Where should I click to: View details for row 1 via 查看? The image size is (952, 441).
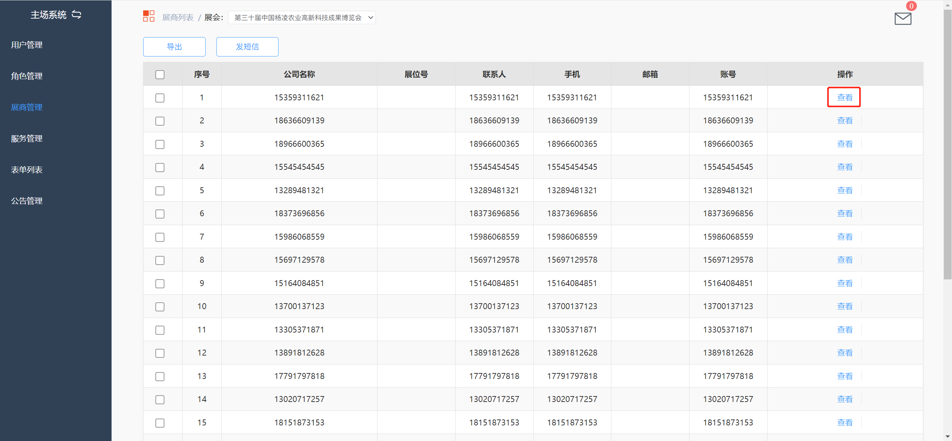[845, 97]
